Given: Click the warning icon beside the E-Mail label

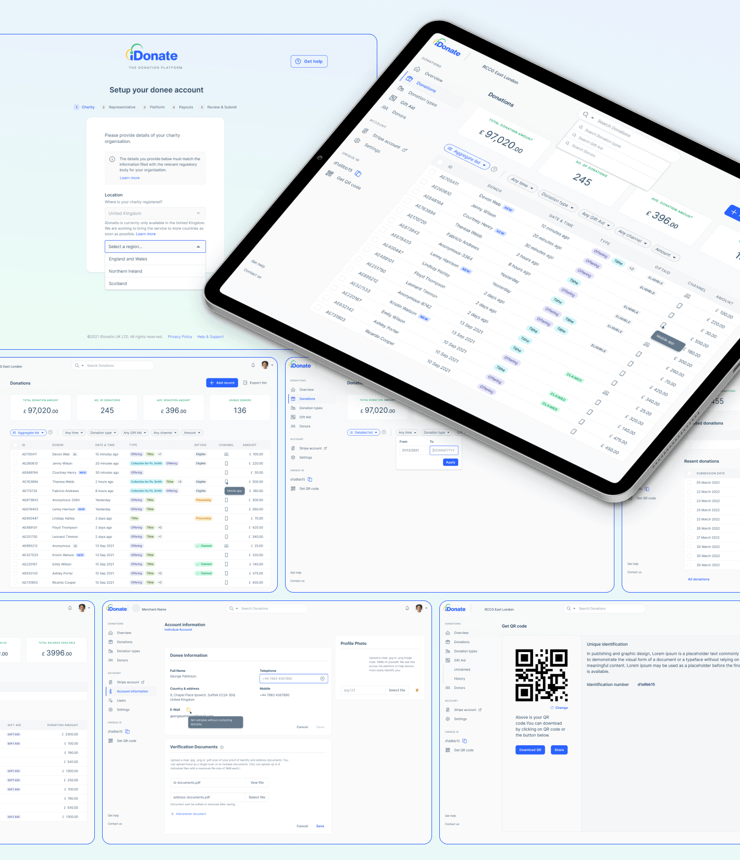Looking at the screenshot, I should pyautogui.click(x=188, y=709).
